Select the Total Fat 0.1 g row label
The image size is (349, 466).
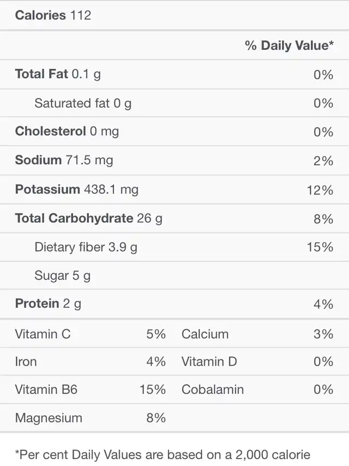(58, 74)
